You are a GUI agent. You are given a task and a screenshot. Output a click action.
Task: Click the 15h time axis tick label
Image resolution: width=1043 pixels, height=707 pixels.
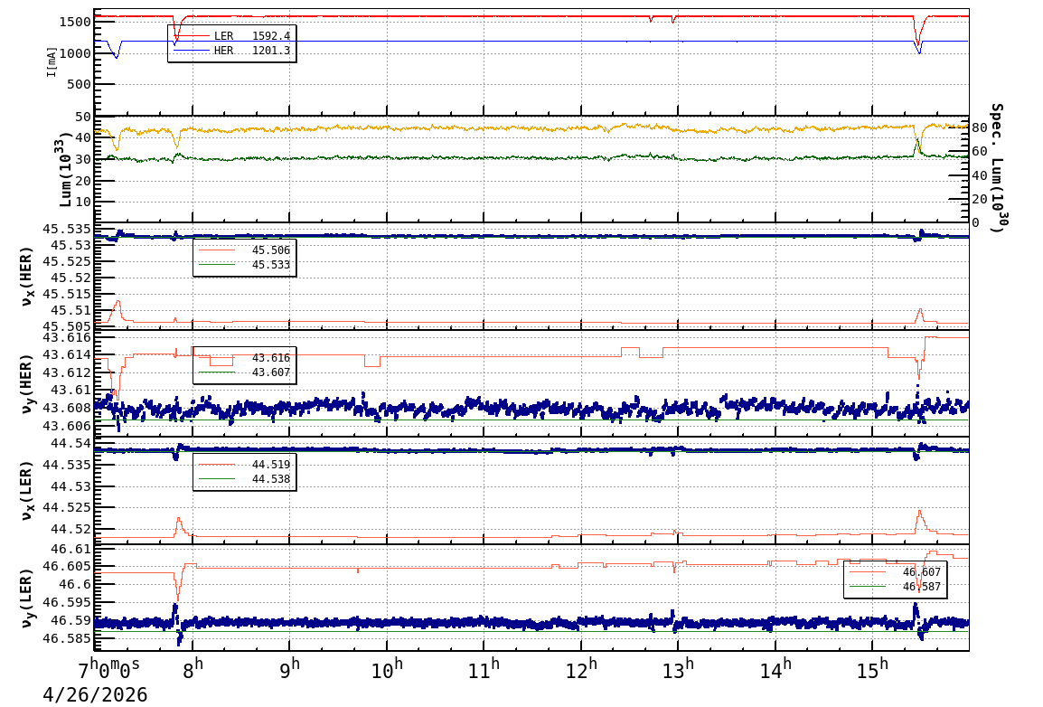(x=872, y=668)
